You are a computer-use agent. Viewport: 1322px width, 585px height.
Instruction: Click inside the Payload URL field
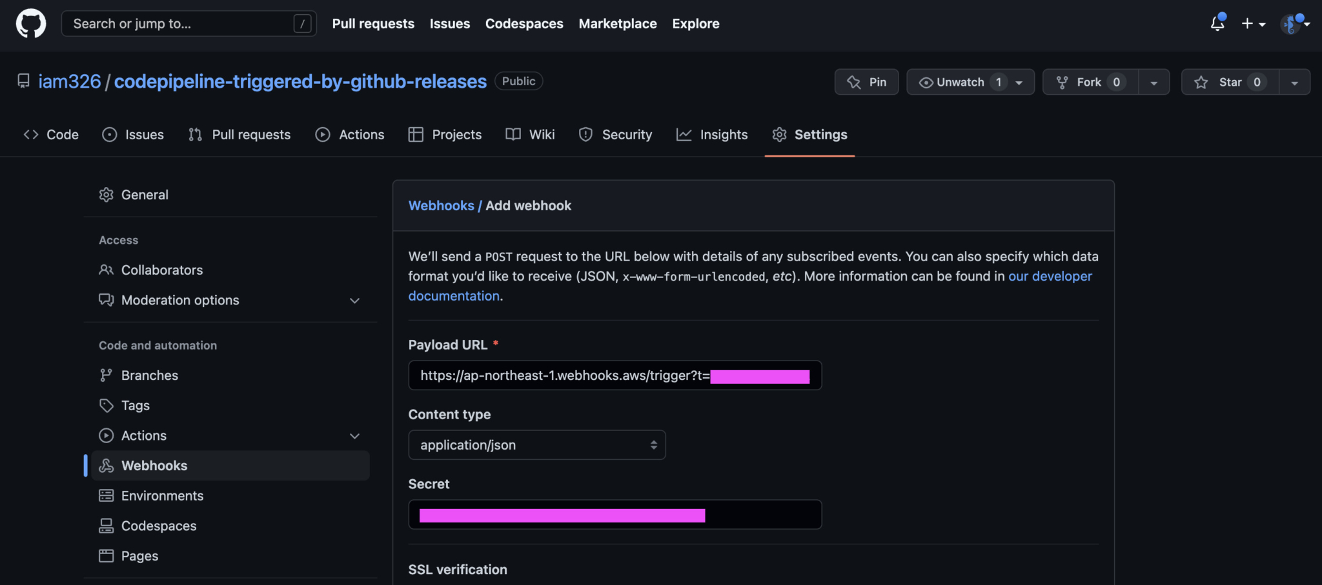tap(615, 375)
